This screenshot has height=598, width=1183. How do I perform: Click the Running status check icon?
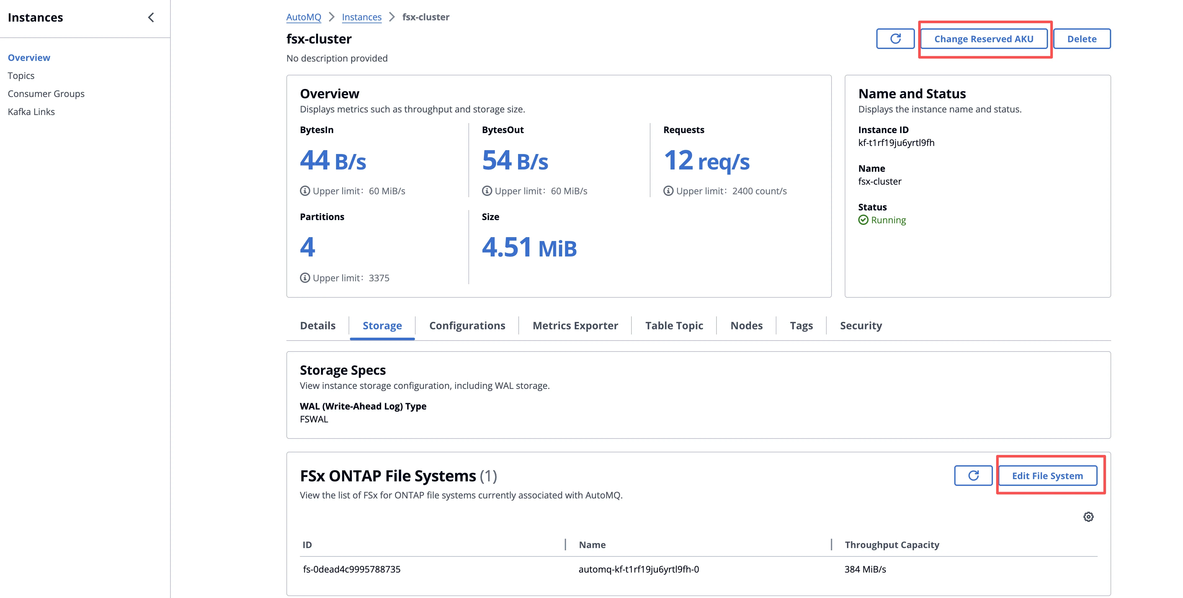click(863, 220)
